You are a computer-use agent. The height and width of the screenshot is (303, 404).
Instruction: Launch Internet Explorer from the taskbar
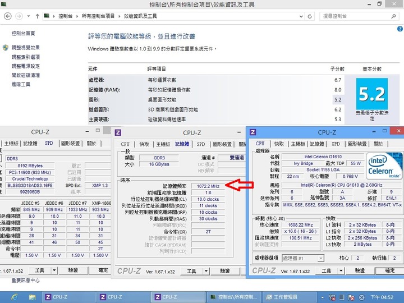point(15,297)
